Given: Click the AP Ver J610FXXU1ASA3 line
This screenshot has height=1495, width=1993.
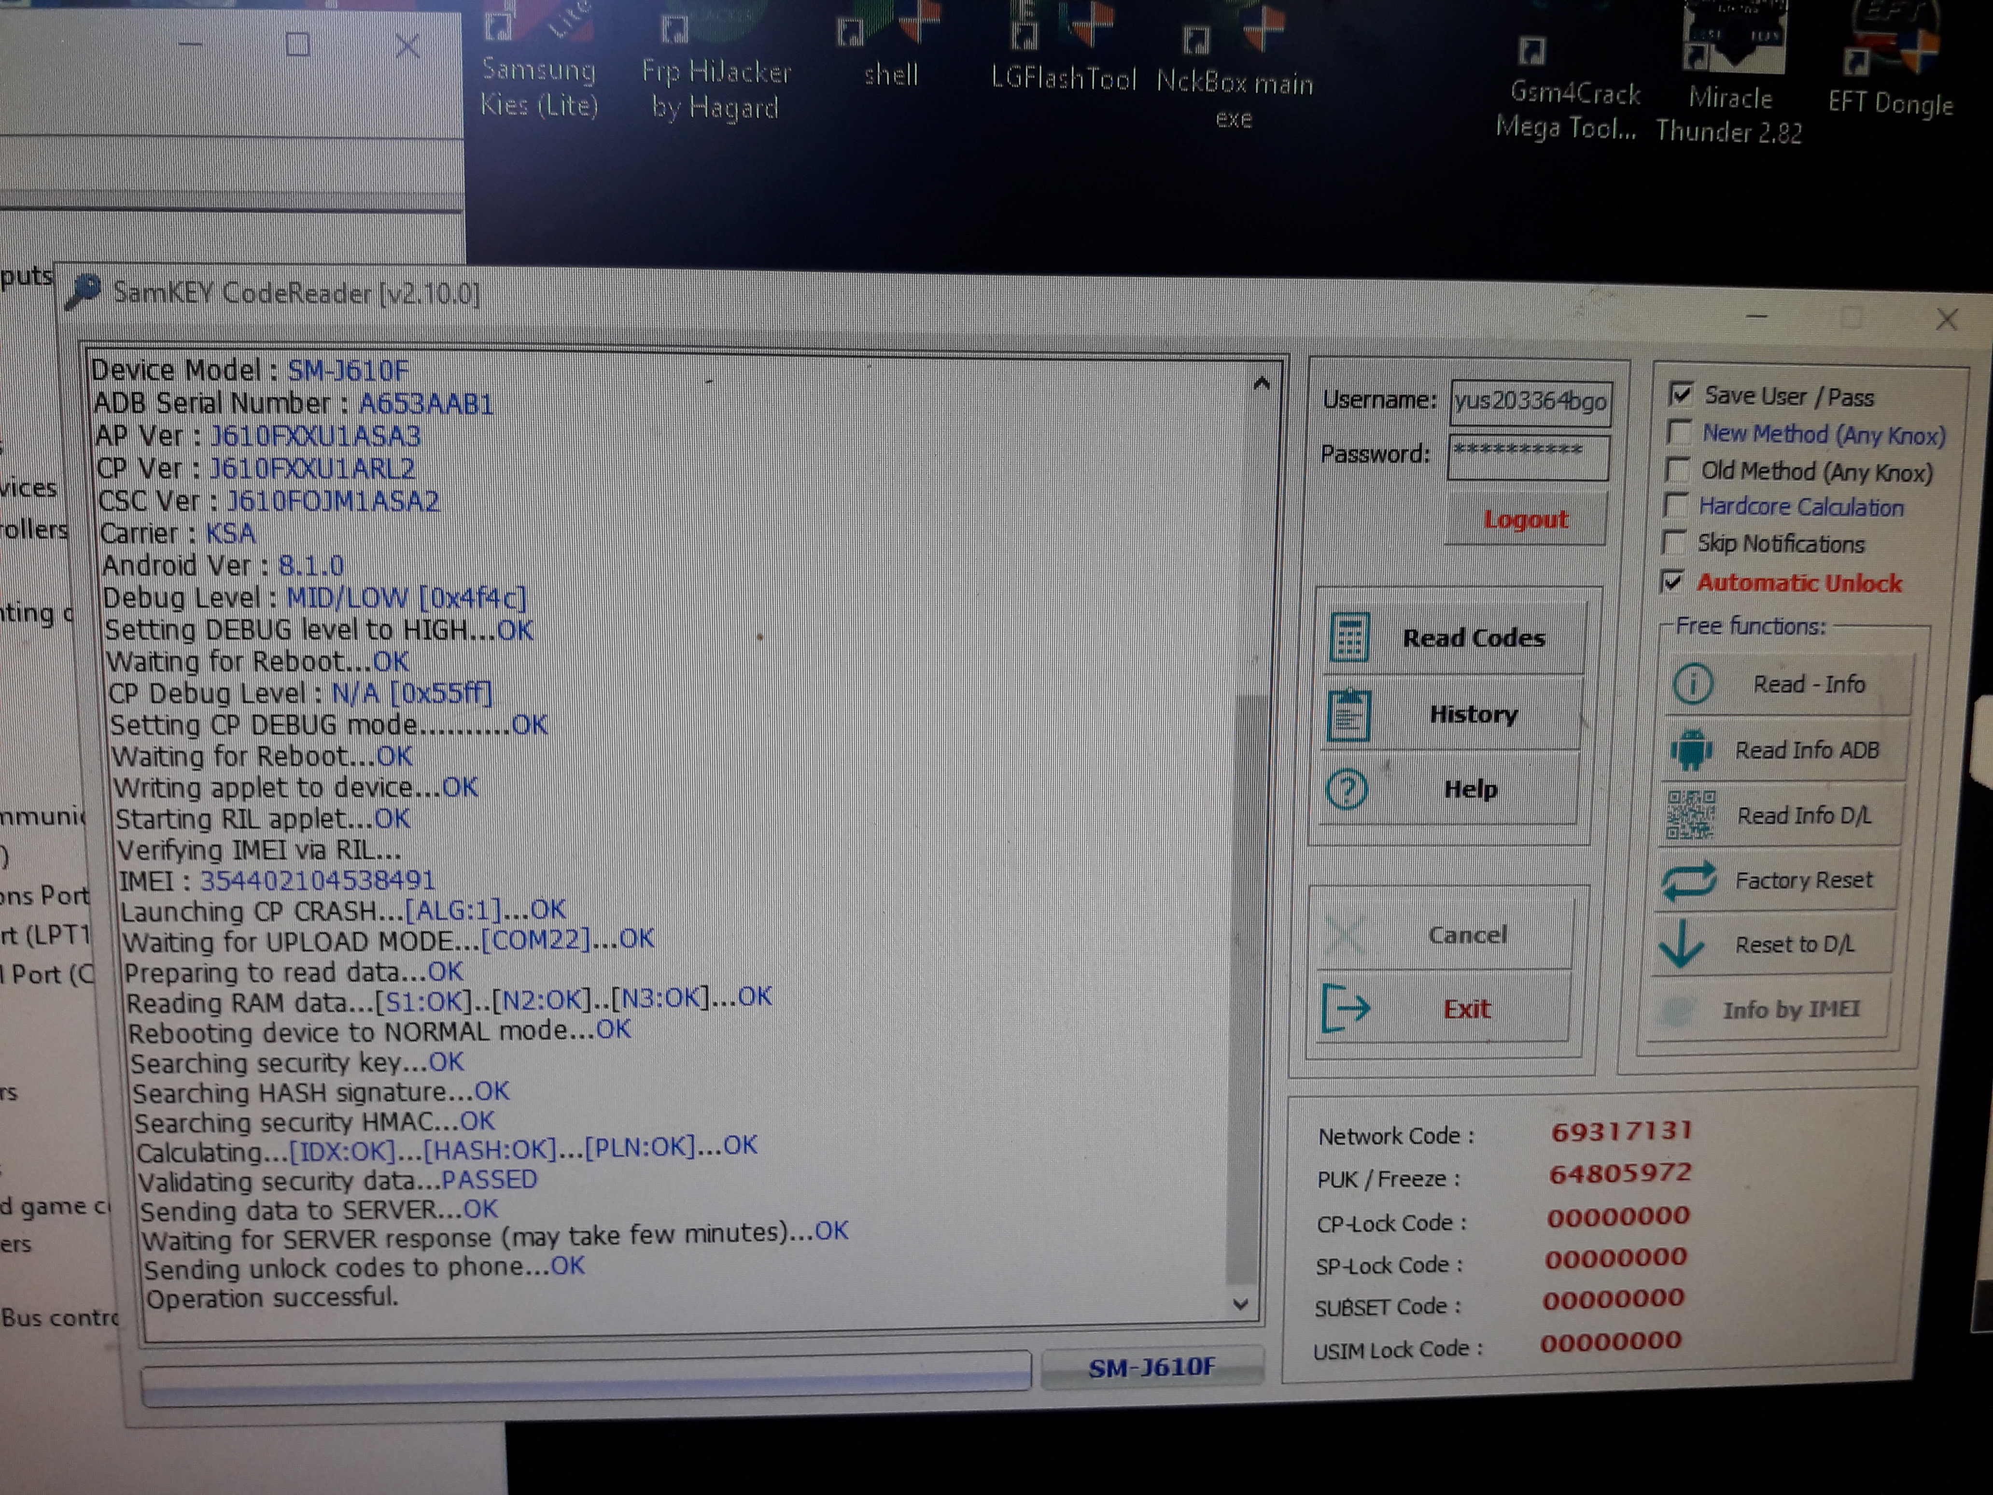Looking at the screenshot, I should (258, 436).
